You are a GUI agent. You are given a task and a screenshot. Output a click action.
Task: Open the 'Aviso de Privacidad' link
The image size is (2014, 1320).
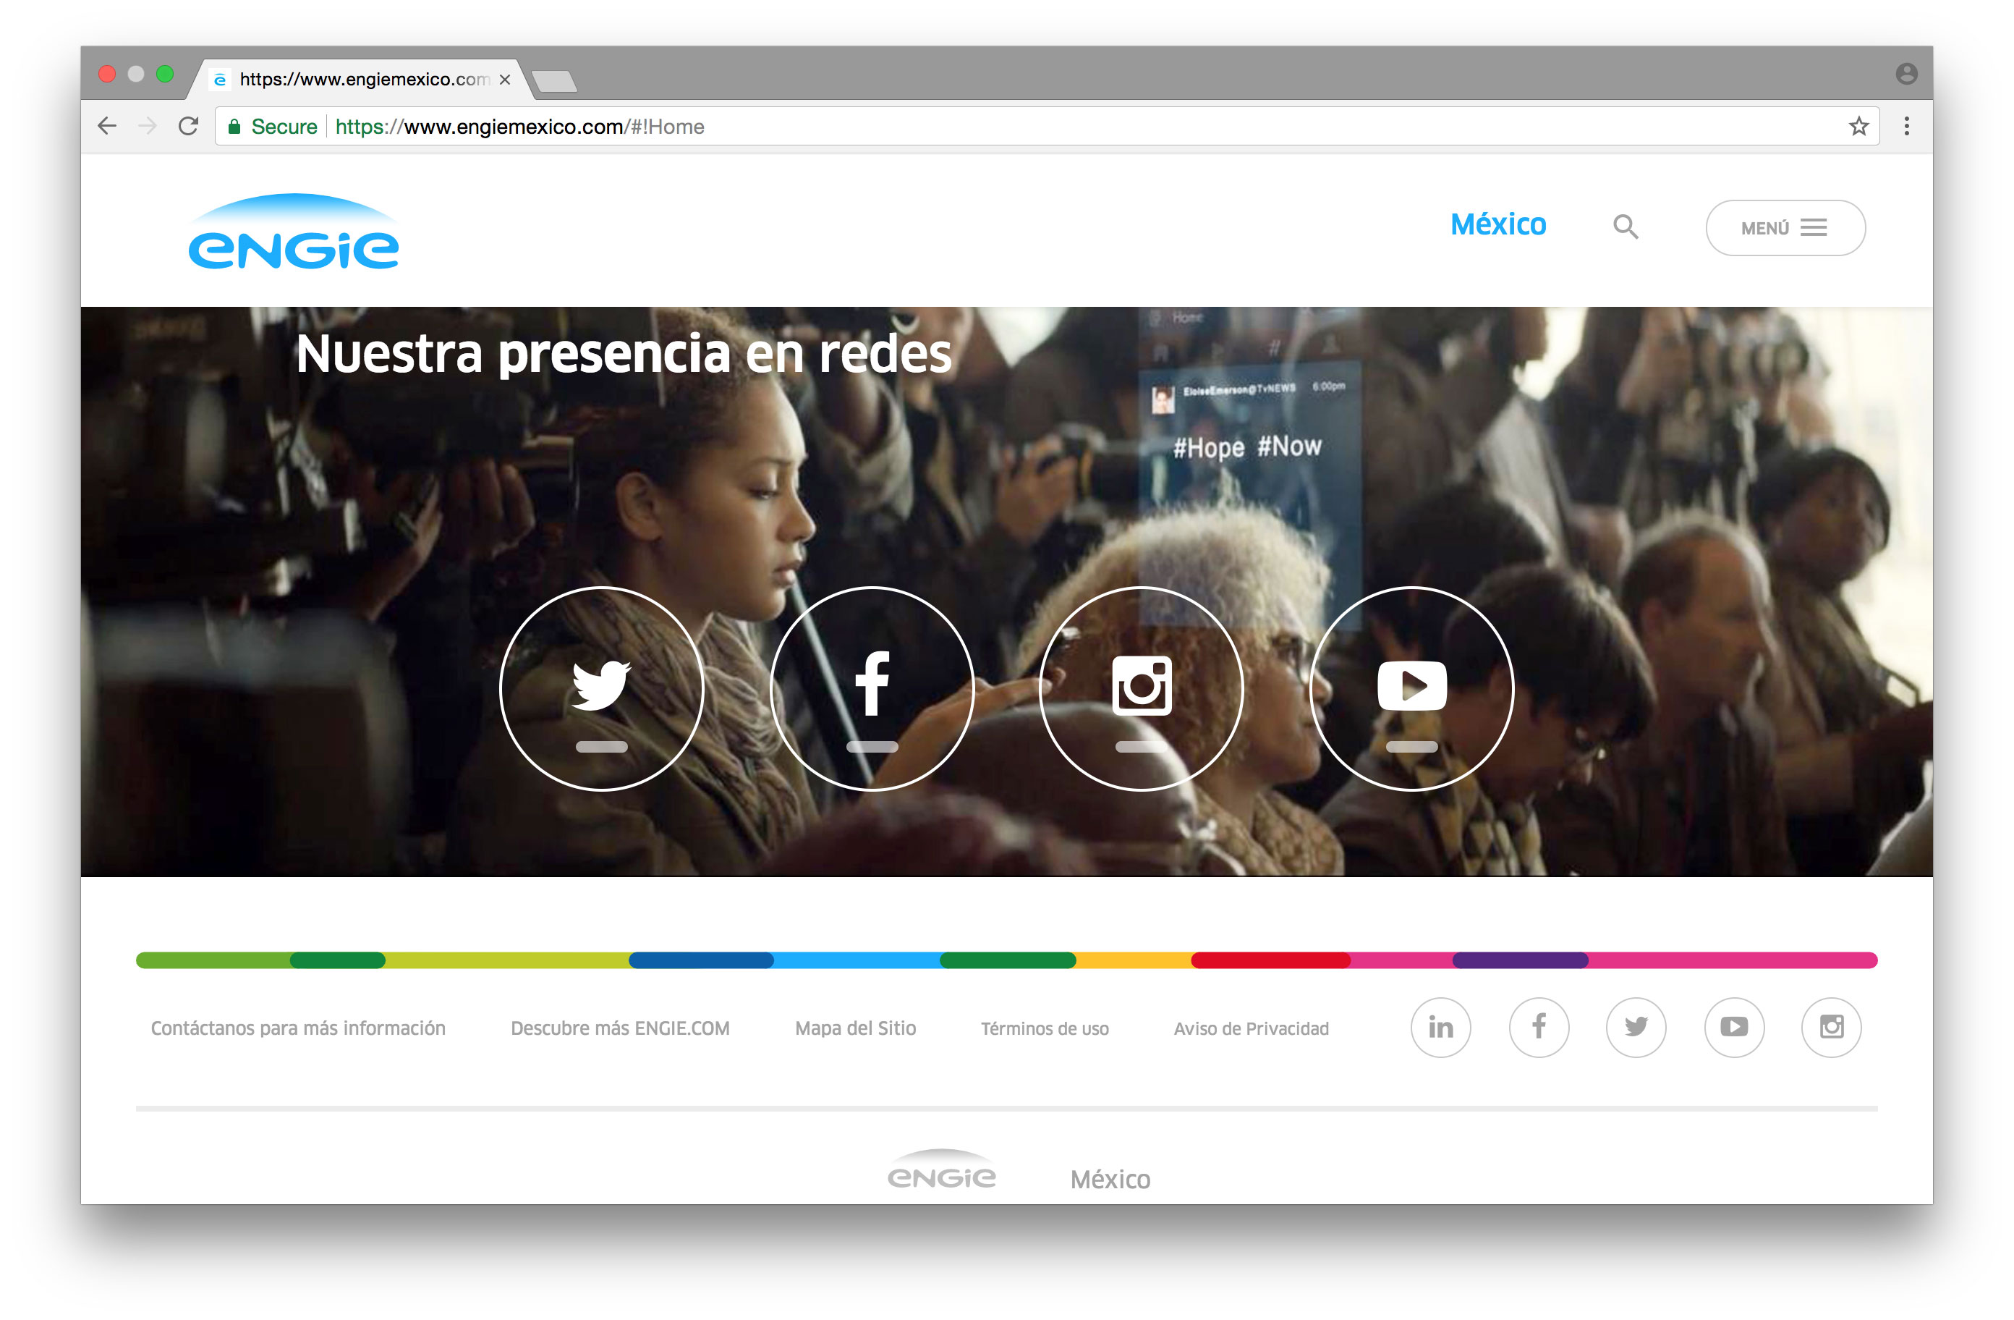1251,1029
